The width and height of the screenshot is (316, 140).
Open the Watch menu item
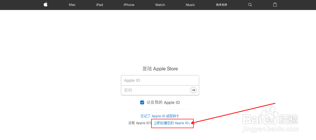click(x=160, y=5)
